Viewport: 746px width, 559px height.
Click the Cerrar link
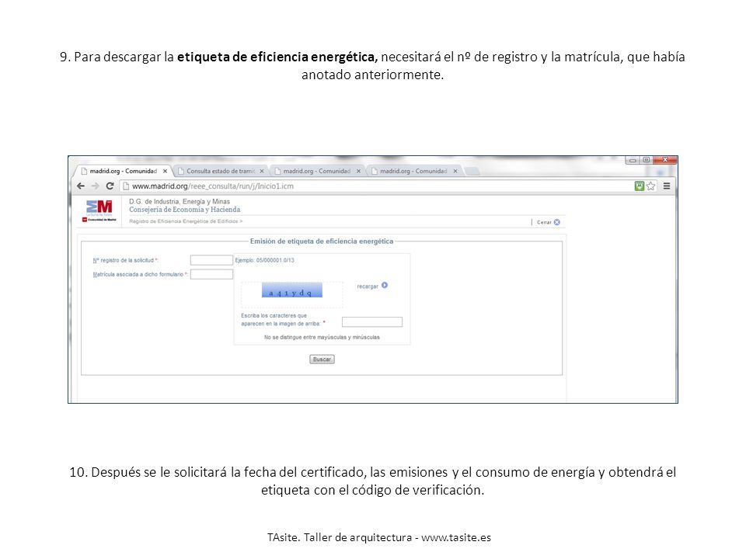pos(544,223)
